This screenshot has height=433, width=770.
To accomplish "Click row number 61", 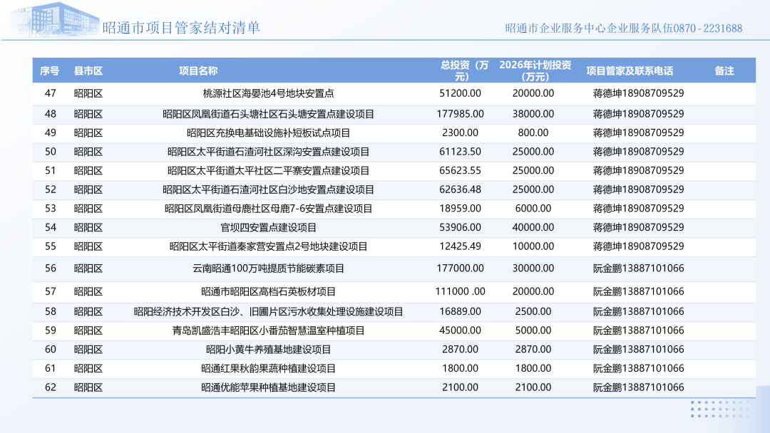I will pos(50,368).
